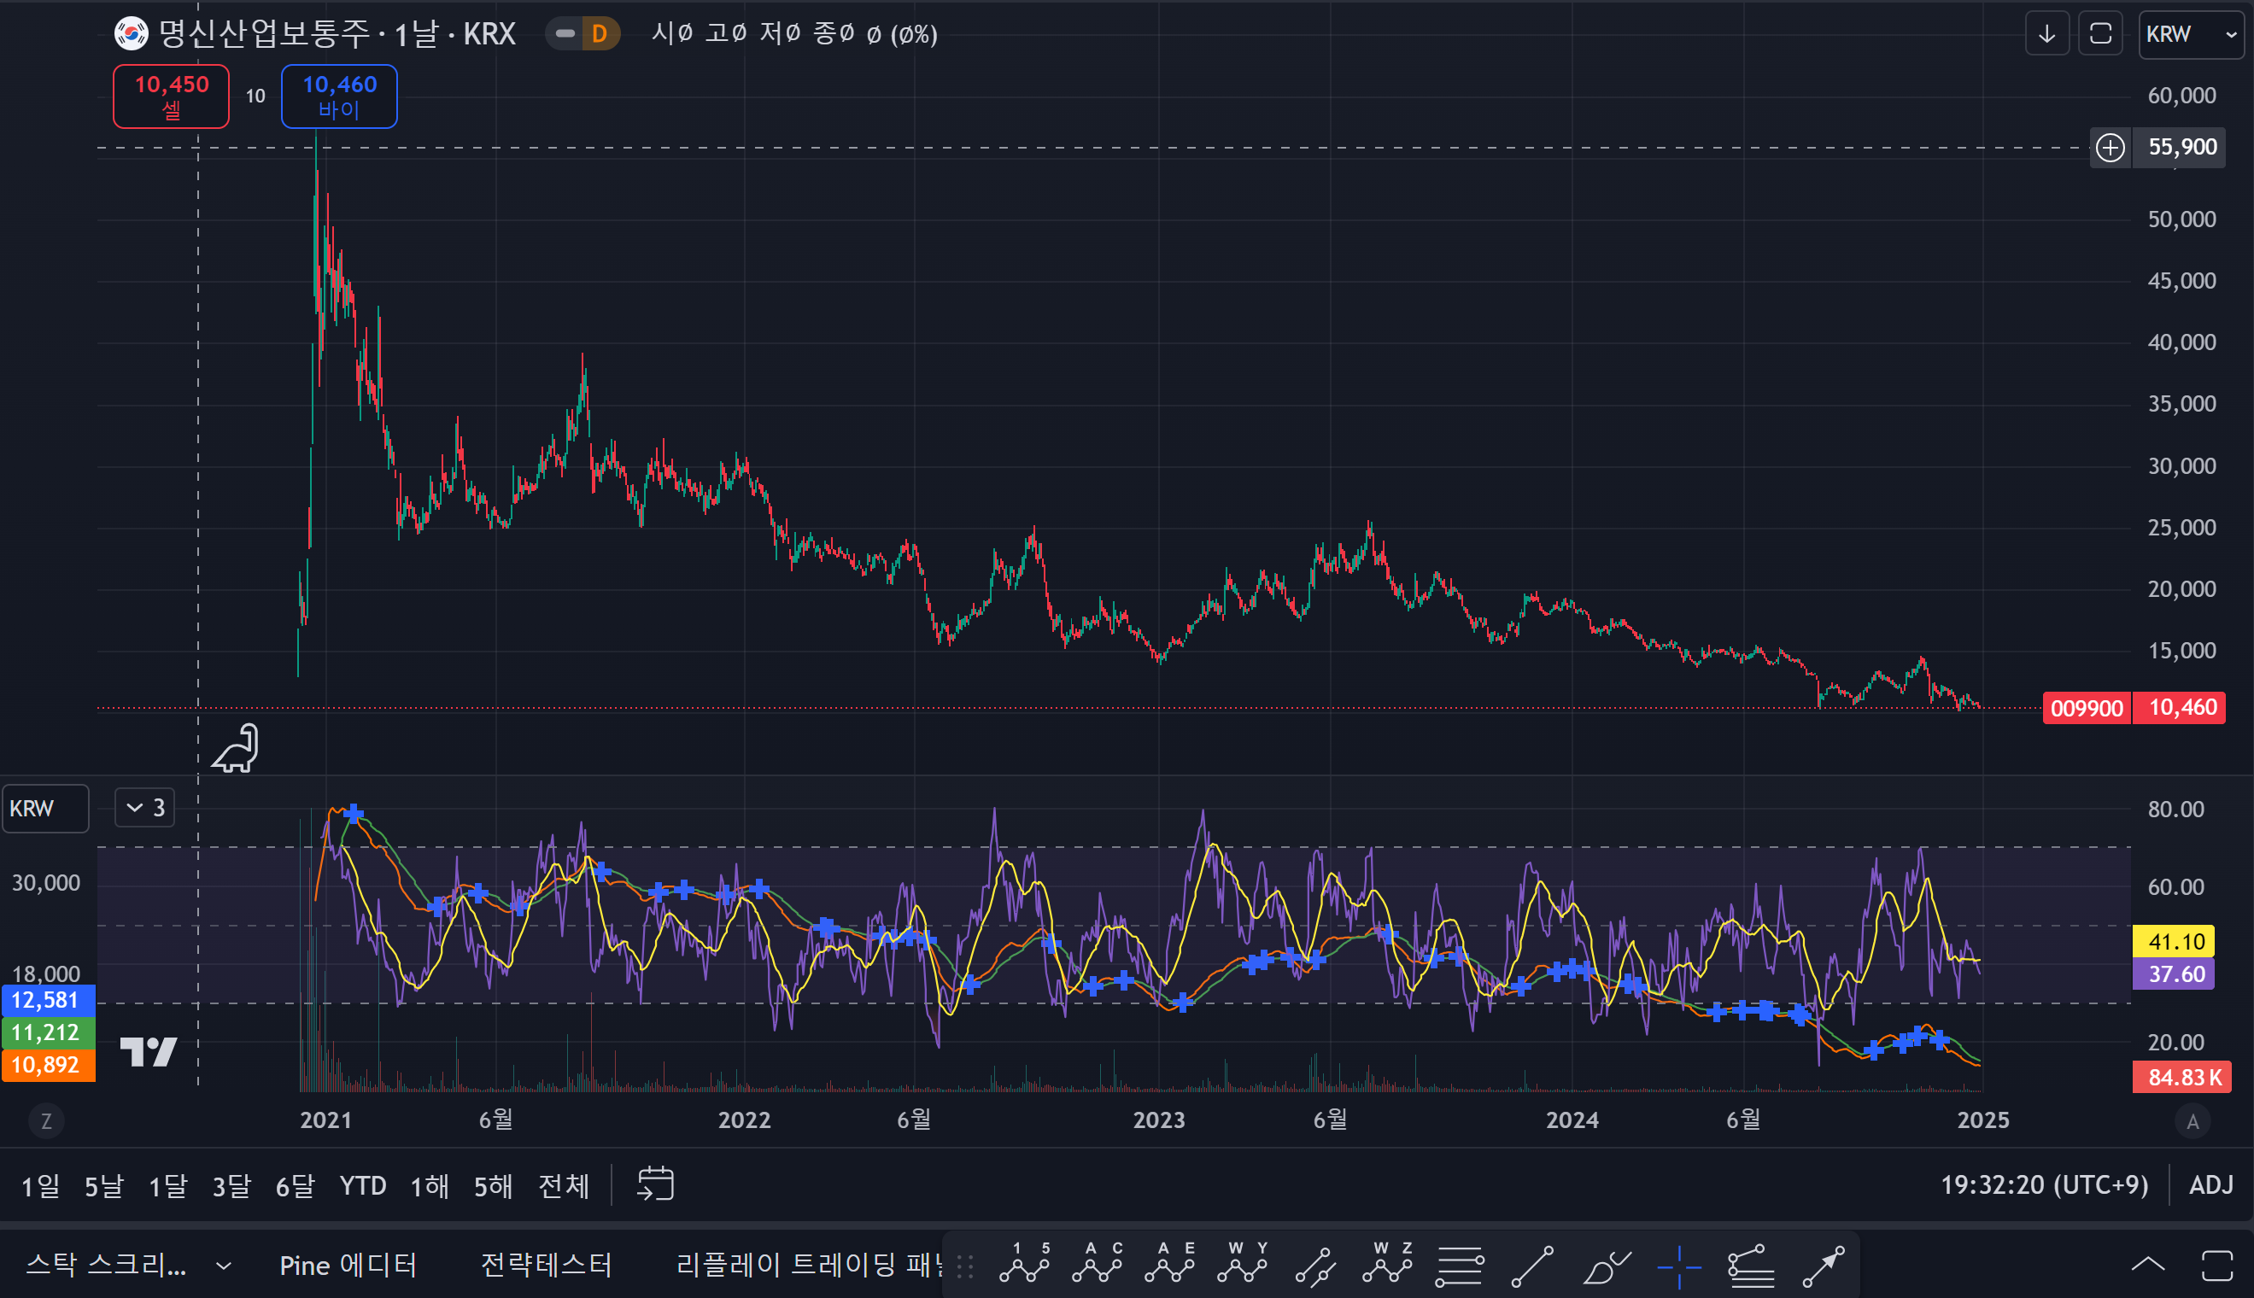This screenshot has width=2254, height=1298.
Task: Toggle the ADJ adjusted data button
Action: pos(2211,1184)
